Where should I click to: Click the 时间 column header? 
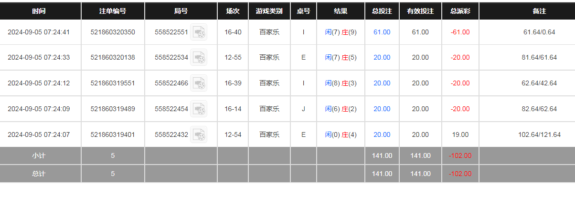point(39,11)
